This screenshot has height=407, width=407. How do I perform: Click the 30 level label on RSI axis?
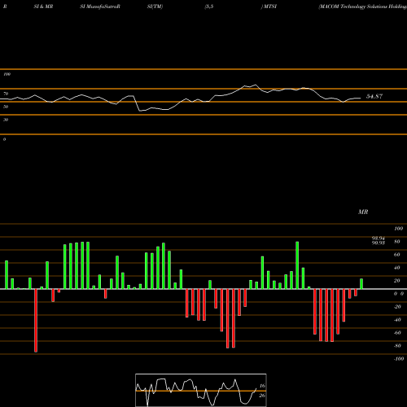point(6,120)
